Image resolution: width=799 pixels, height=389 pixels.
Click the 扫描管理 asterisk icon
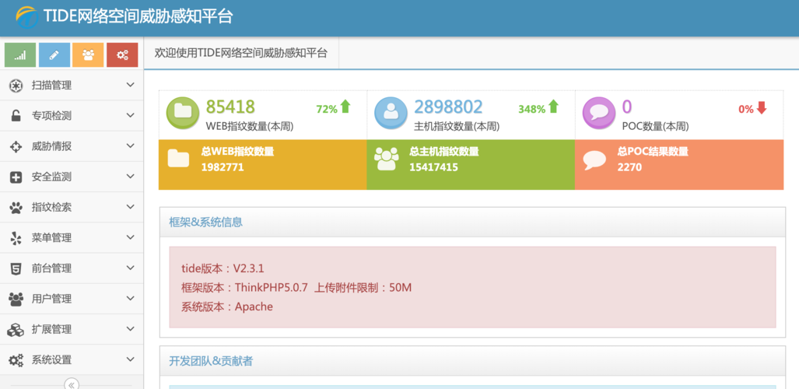tap(16, 86)
